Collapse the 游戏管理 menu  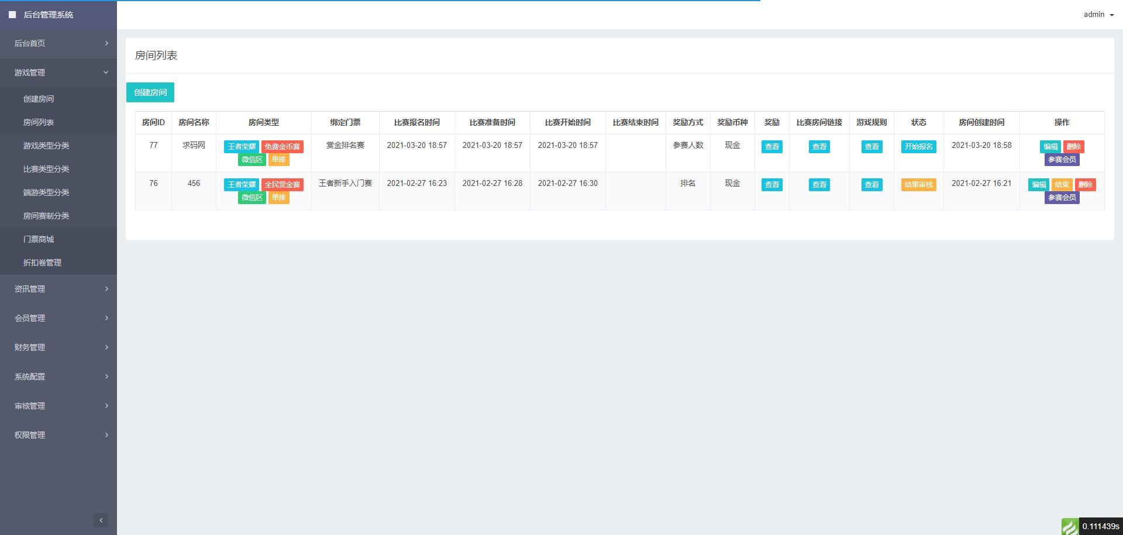58,73
